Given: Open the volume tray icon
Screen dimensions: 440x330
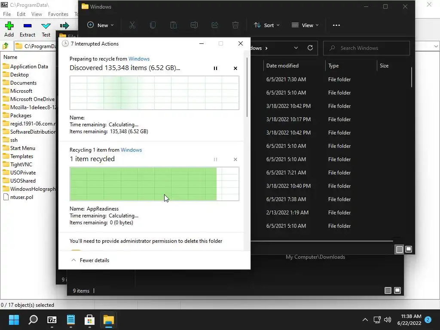Looking at the screenshot, I should 388,320.
